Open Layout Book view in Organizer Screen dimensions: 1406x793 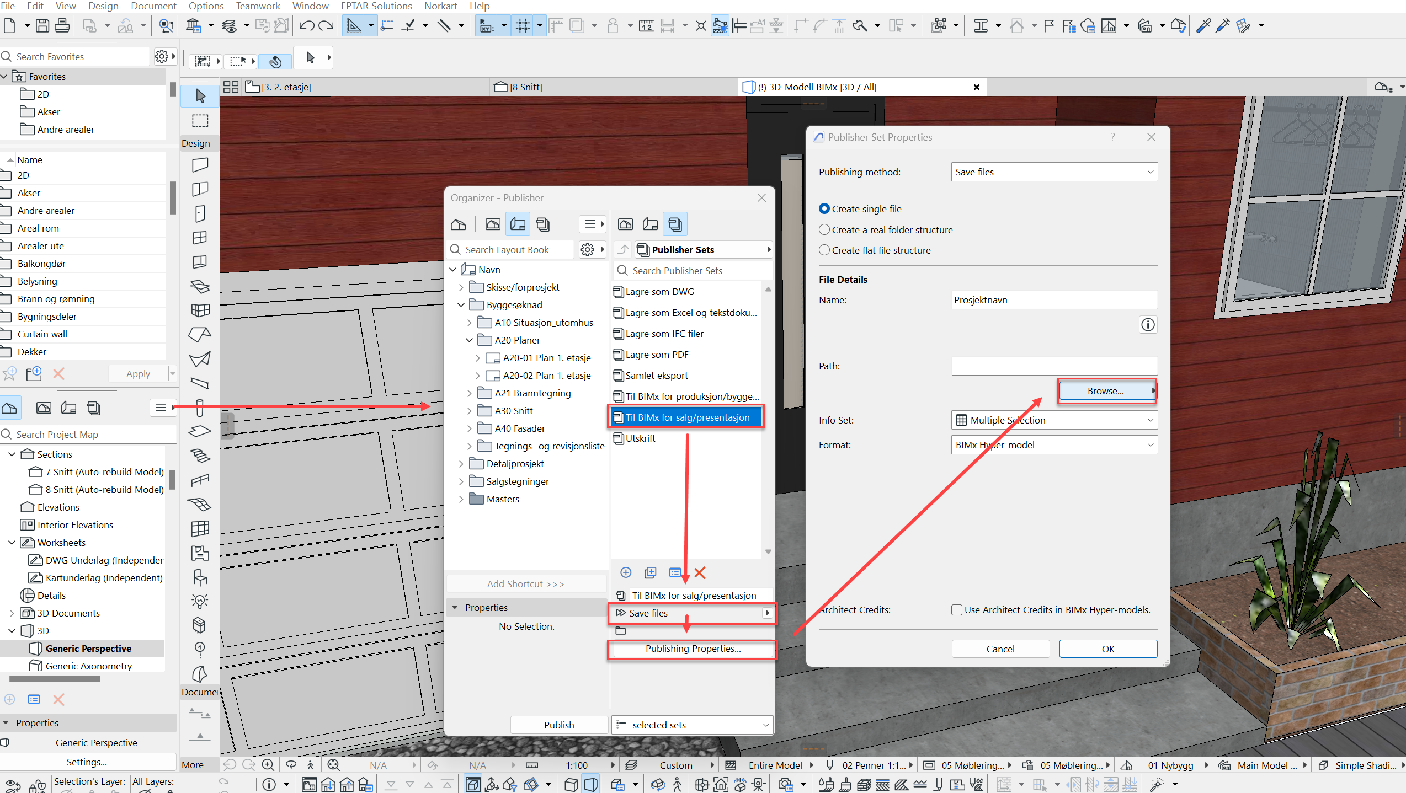pos(517,224)
